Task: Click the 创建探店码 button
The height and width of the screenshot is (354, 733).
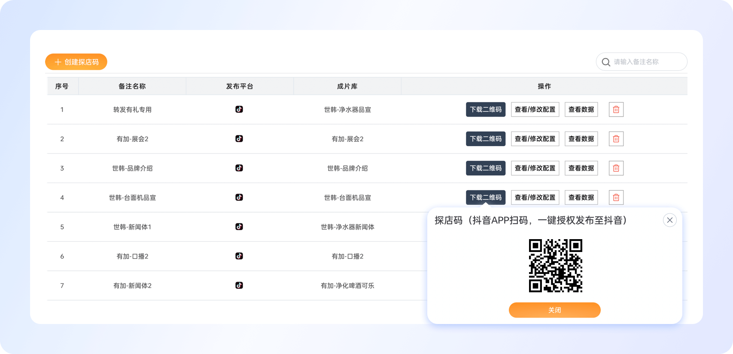Action: (x=76, y=62)
